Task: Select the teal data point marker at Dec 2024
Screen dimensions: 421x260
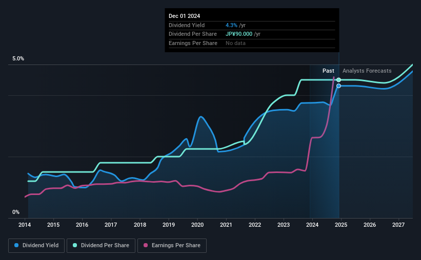Action: 338,80
